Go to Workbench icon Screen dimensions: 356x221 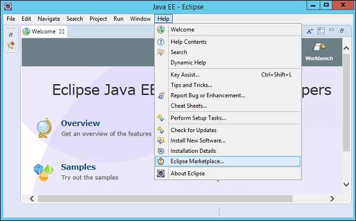click(x=319, y=47)
